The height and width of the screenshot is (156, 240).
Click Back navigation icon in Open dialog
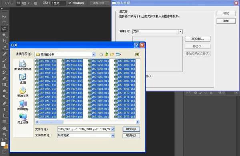(x=101, y=54)
